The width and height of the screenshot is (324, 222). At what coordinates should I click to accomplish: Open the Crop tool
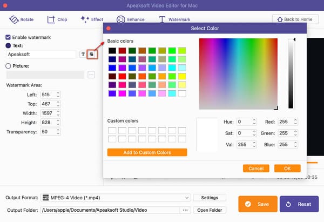[57, 19]
